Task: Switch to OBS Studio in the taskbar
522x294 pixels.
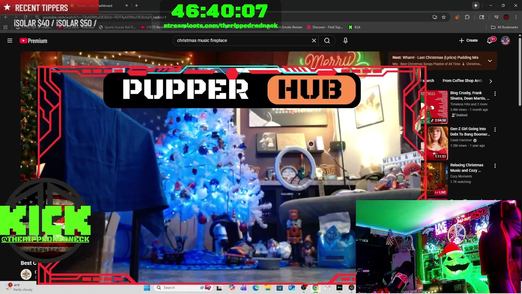Action: [303, 287]
